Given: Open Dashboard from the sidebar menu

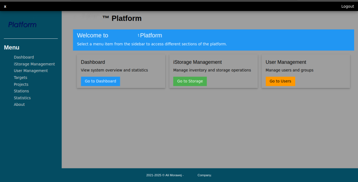Looking at the screenshot, I should [x=24, y=57].
